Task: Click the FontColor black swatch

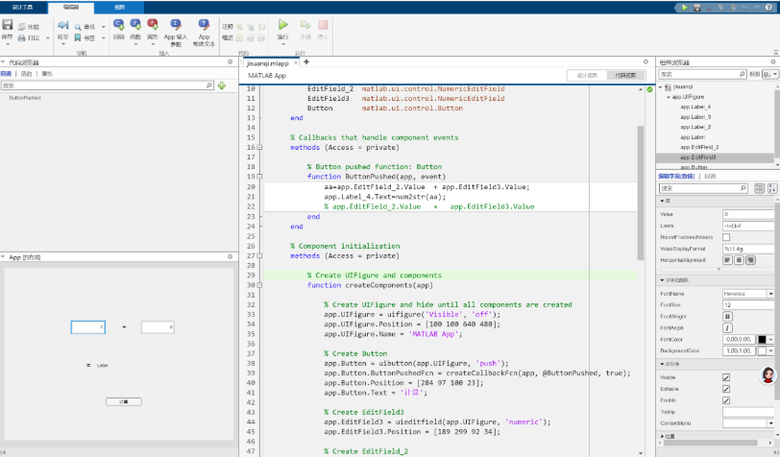Action: (x=762, y=339)
